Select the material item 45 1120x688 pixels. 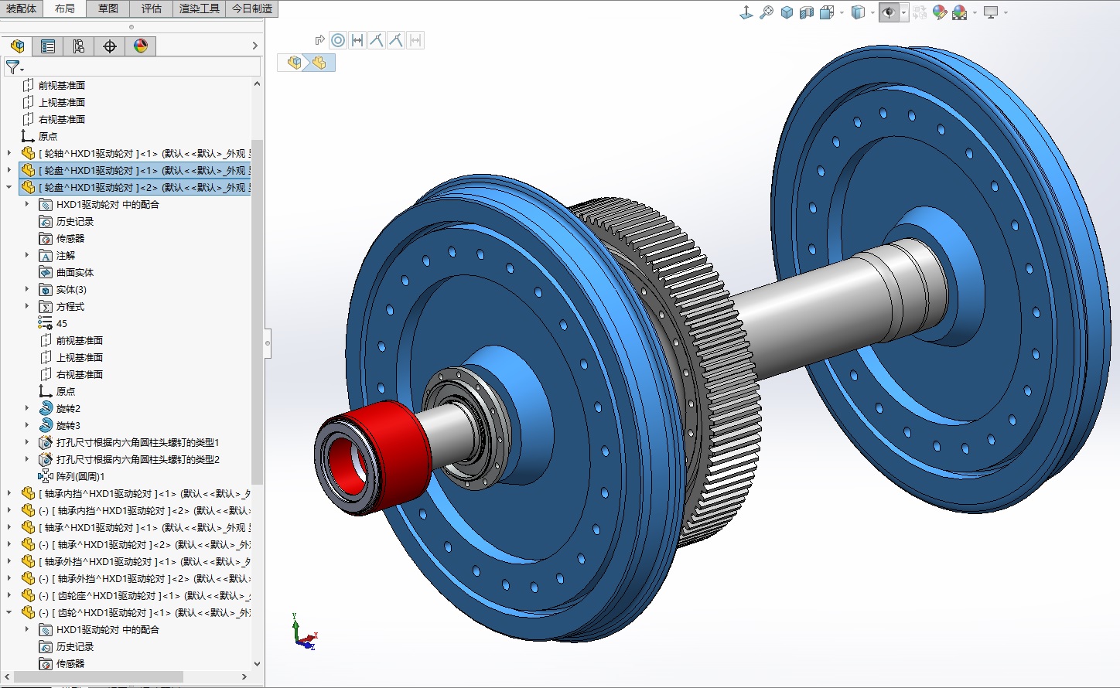pyautogui.click(x=62, y=323)
